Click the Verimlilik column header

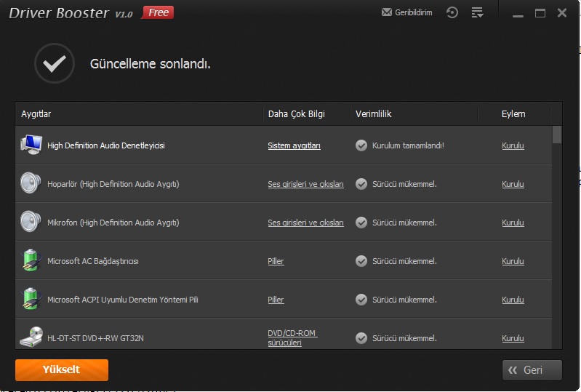coord(374,114)
